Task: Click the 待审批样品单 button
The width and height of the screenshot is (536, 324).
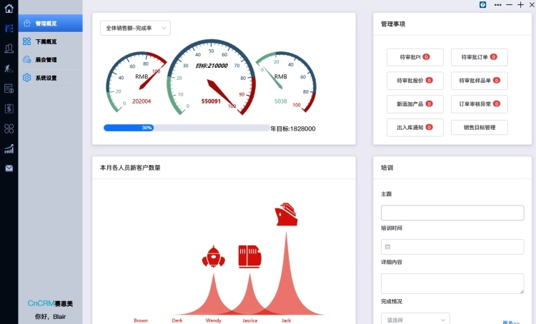Action: click(x=480, y=81)
